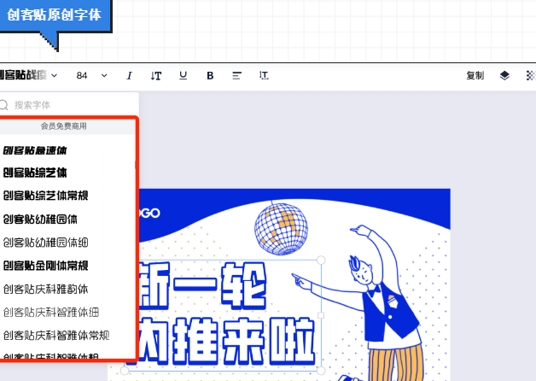Click the LOGO text on the poster
Screen dimensions: 536x381
(149, 213)
